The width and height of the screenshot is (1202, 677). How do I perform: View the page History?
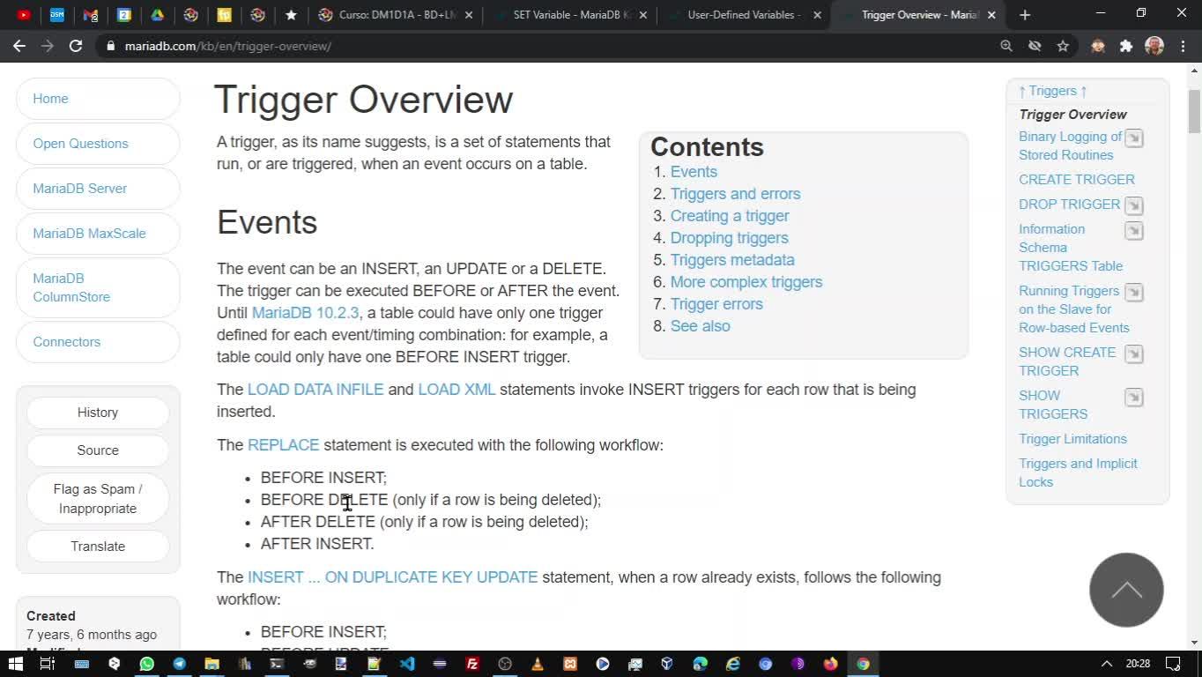[x=98, y=413]
